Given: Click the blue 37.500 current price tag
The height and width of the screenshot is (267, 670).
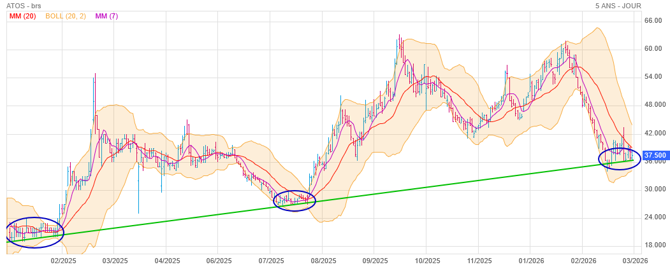Looking at the screenshot, I should tap(655, 155).
